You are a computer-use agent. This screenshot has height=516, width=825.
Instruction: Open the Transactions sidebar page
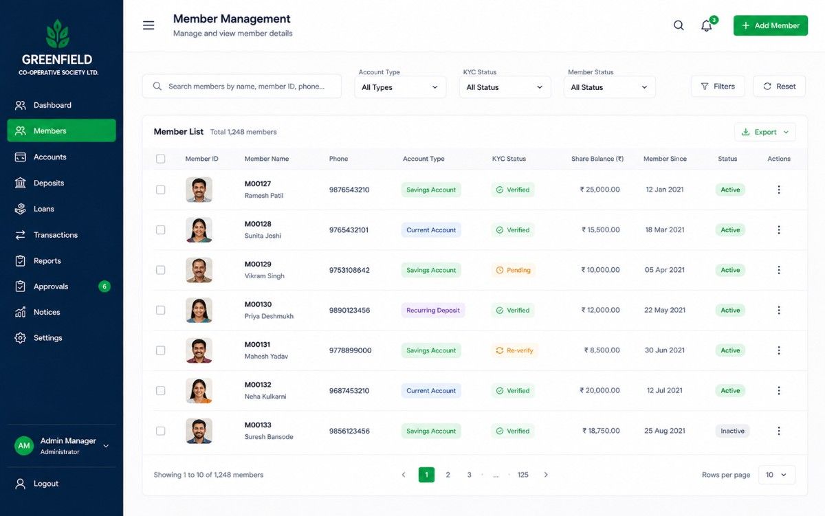[x=61, y=235]
